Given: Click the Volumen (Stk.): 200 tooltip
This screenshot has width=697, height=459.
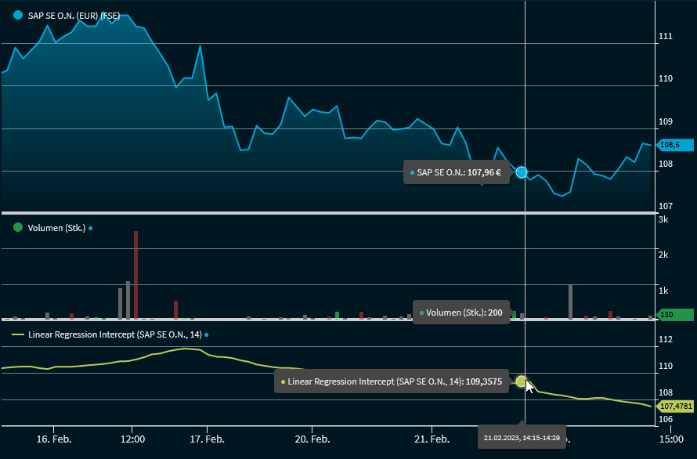Looking at the screenshot, I should pos(462,313).
